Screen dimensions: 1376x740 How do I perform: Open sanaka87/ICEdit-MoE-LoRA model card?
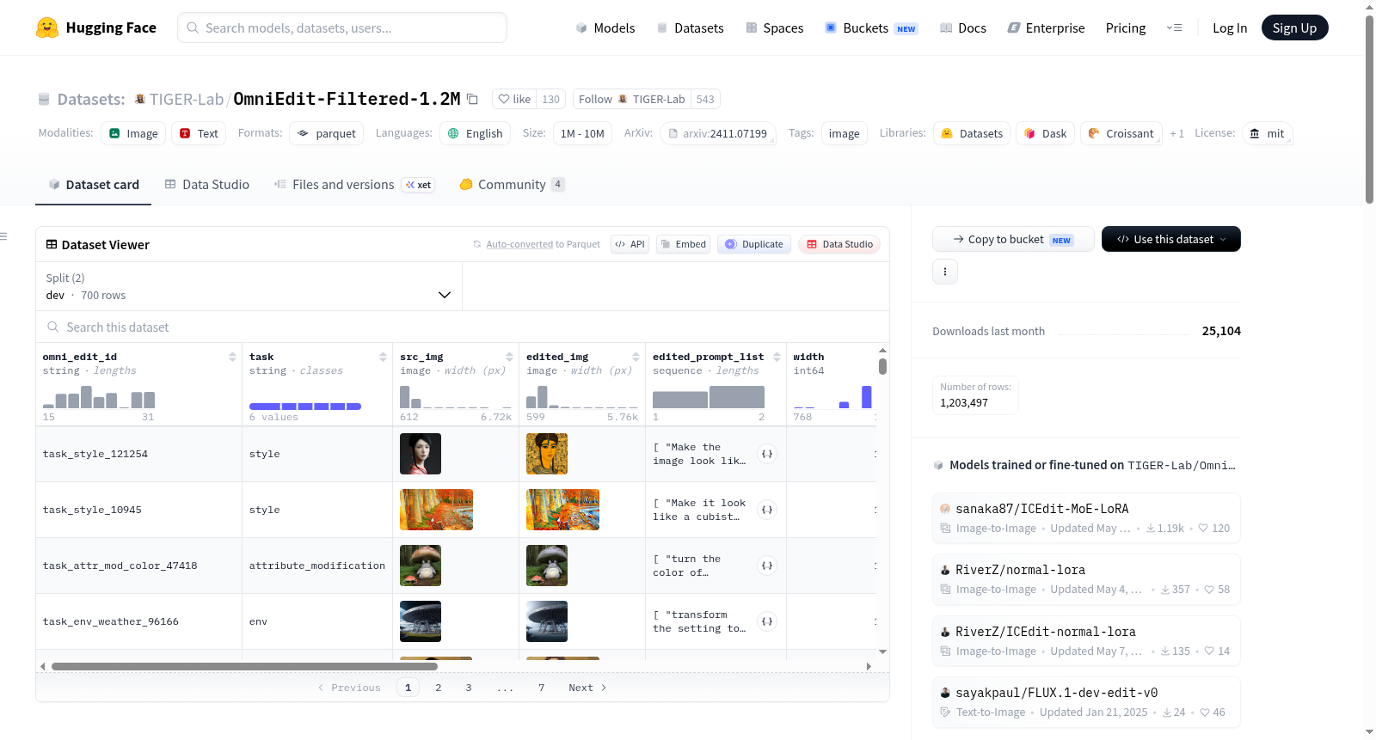click(x=1086, y=517)
